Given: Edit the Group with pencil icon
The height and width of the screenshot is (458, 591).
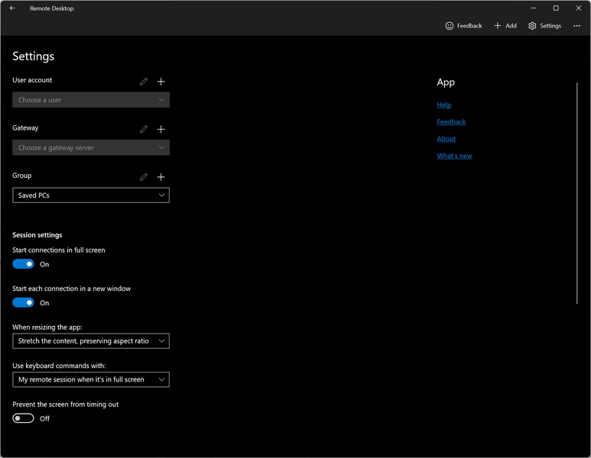Looking at the screenshot, I should pos(144,177).
